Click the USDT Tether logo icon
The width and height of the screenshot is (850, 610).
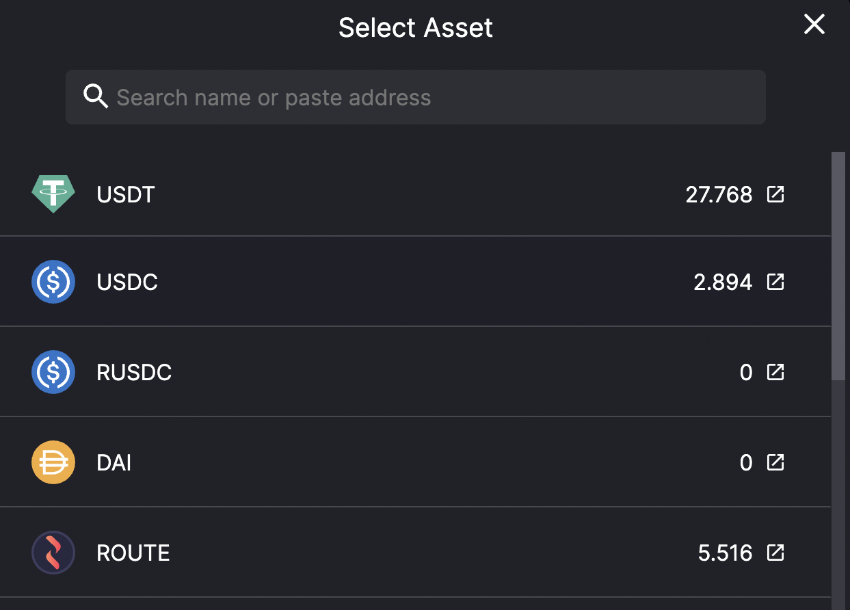53,194
